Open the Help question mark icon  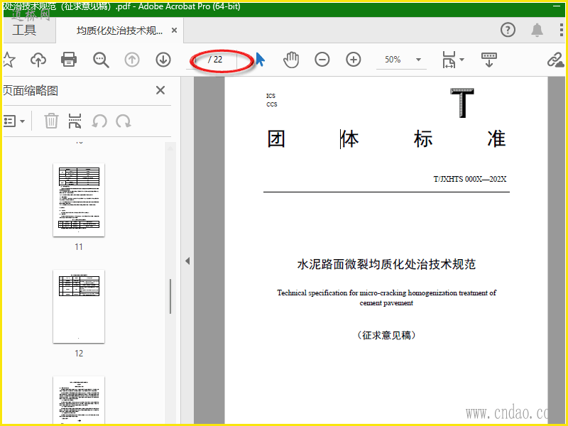tap(508, 30)
